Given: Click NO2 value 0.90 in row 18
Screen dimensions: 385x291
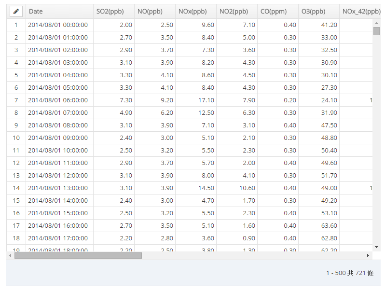Looking at the screenshot, I should [237, 238].
